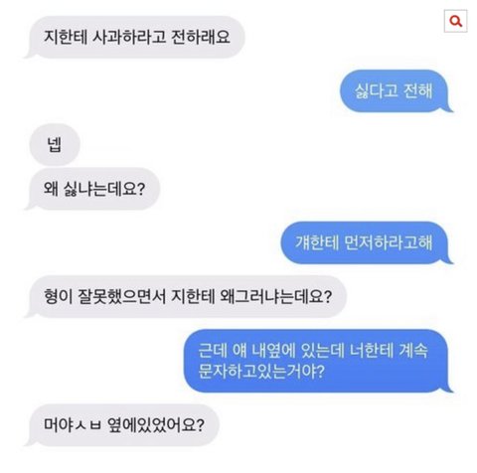
Task: Select the short reply bubble '넵'
Action: [55, 144]
